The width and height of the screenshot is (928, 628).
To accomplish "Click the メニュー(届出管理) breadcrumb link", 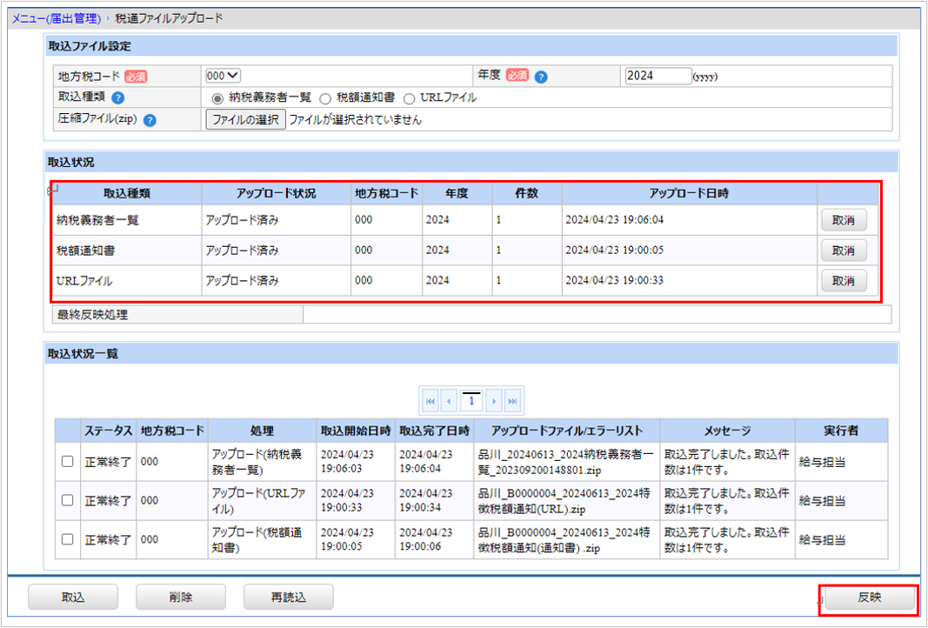I will pos(56,19).
